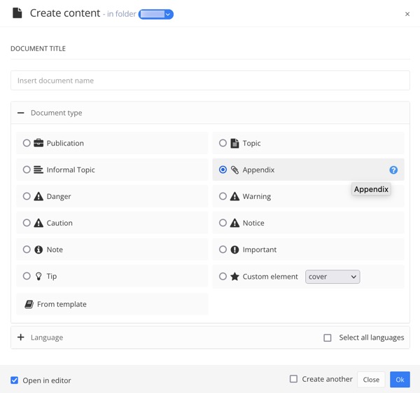This screenshot has width=420, height=393.
Task: Click the lightbulb Tip icon
Action: 38,277
